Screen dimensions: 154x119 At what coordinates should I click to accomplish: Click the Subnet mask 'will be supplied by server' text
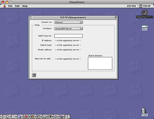68,45
